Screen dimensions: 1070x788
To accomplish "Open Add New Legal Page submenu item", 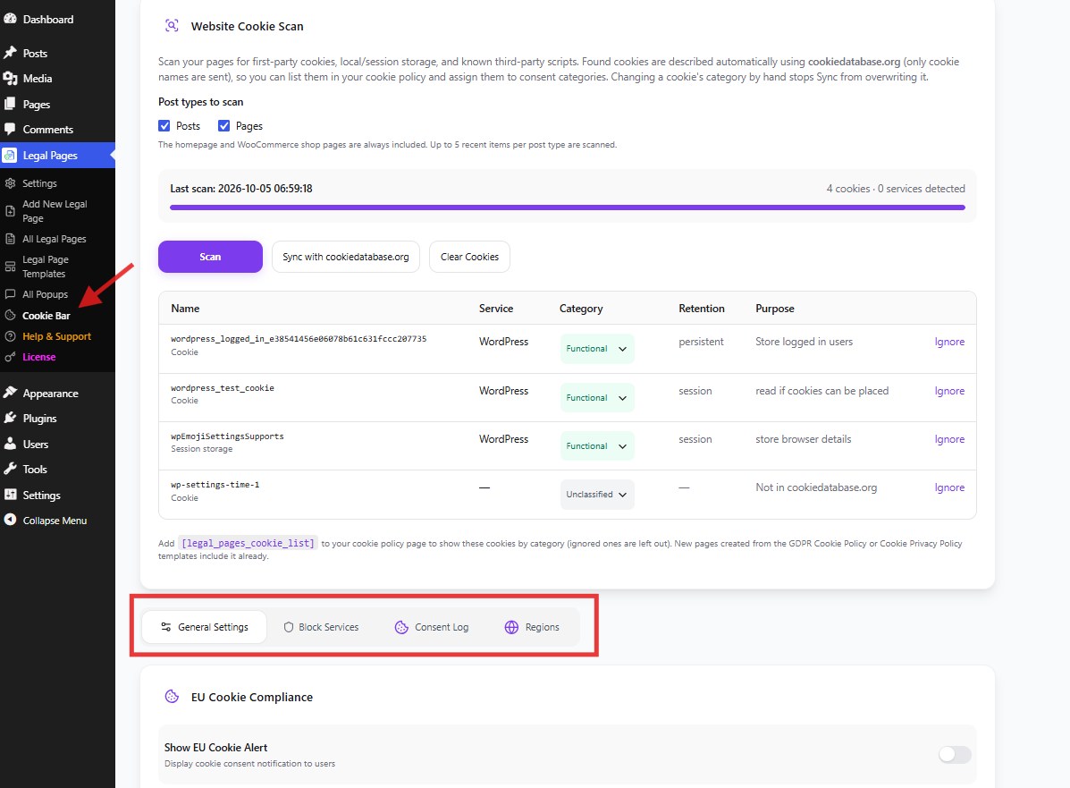I will (x=55, y=211).
